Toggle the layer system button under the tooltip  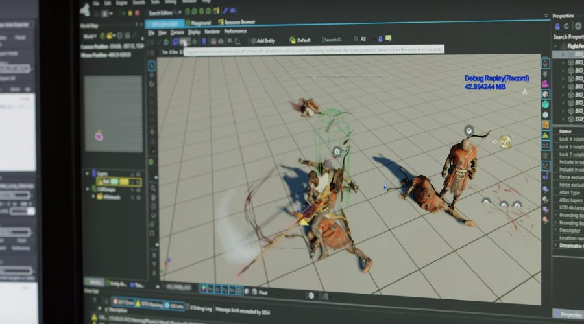point(184,42)
